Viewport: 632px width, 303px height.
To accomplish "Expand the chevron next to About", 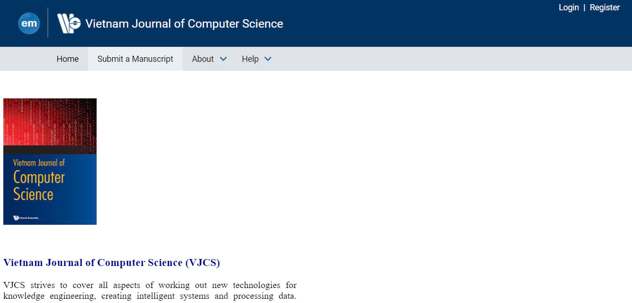I will [223, 59].
